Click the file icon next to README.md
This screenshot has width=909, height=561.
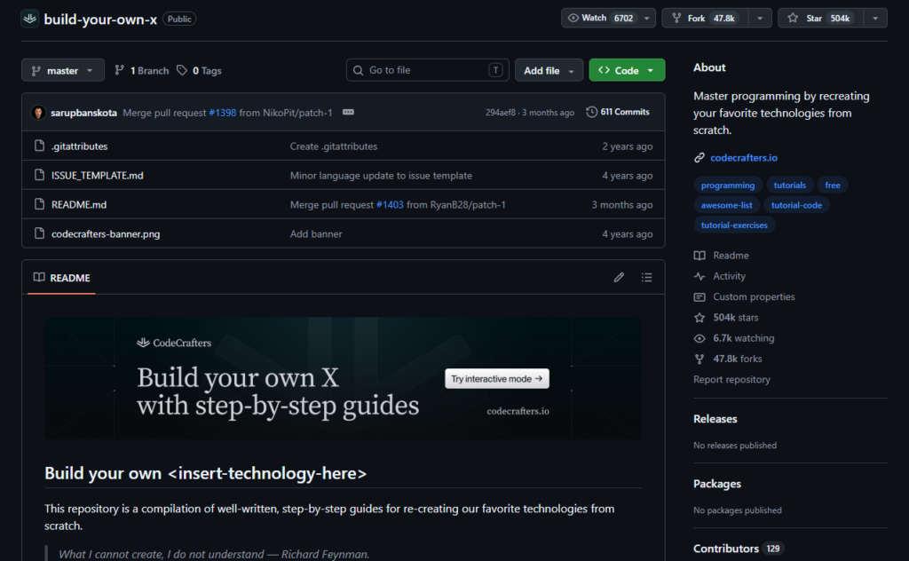(39, 204)
